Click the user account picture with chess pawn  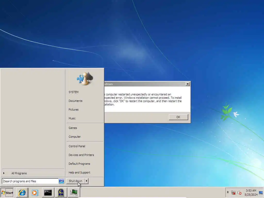(85, 78)
